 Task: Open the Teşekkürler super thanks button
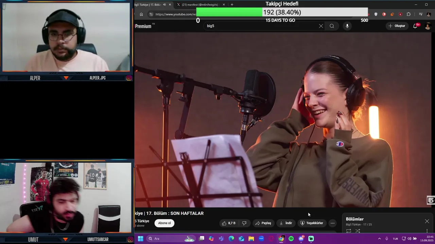pyautogui.click(x=312, y=223)
